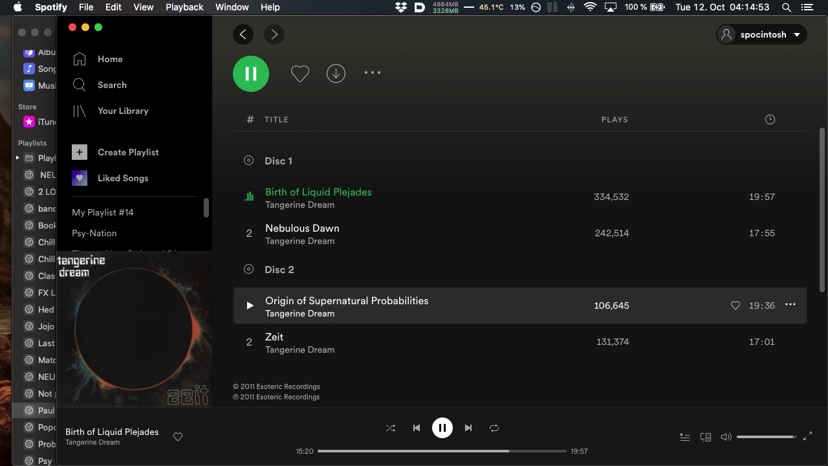
Task: Open the Window menu
Action: tap(232, 7)
